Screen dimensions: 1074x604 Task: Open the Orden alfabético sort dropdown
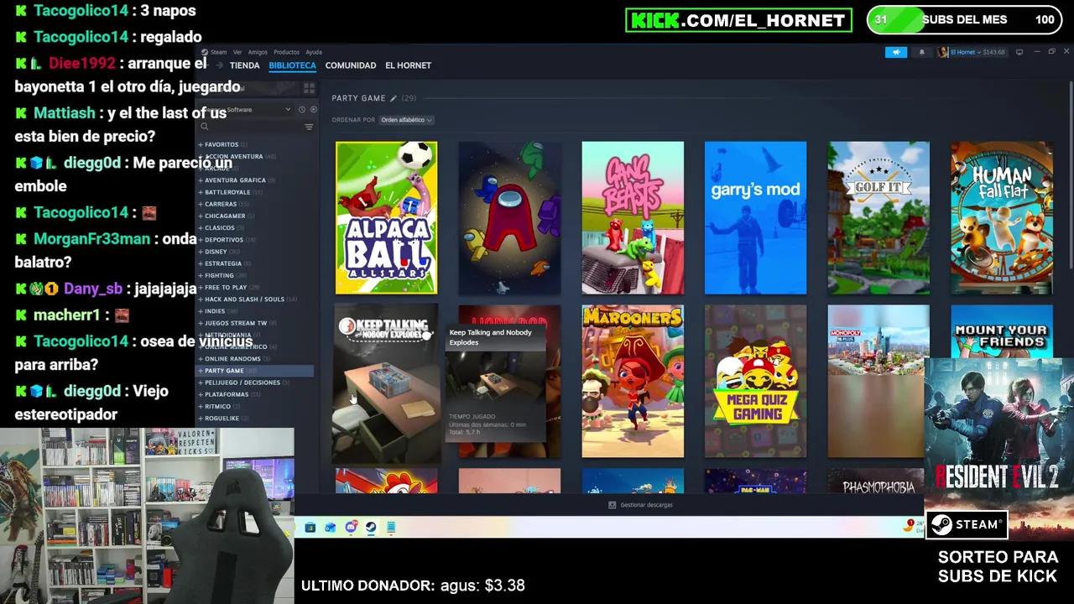(406, 120)
